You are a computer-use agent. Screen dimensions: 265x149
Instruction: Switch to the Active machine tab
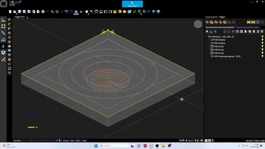tap(212, 17)
